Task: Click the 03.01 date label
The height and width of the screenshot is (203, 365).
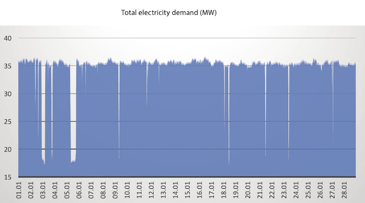Action: point(43,190)
